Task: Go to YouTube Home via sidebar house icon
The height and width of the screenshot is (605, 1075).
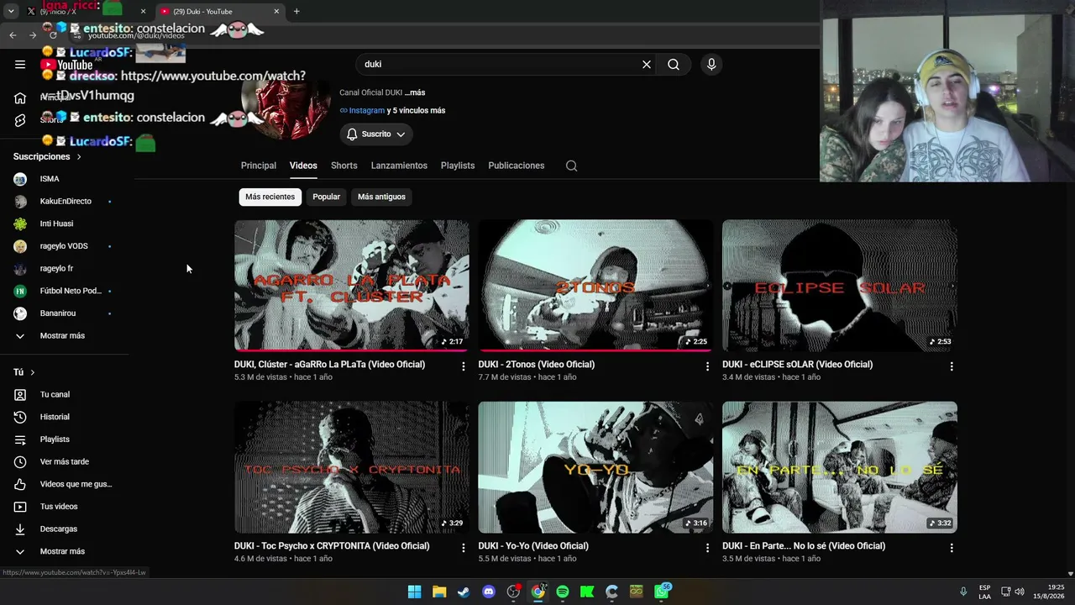Action: (20, 97)
